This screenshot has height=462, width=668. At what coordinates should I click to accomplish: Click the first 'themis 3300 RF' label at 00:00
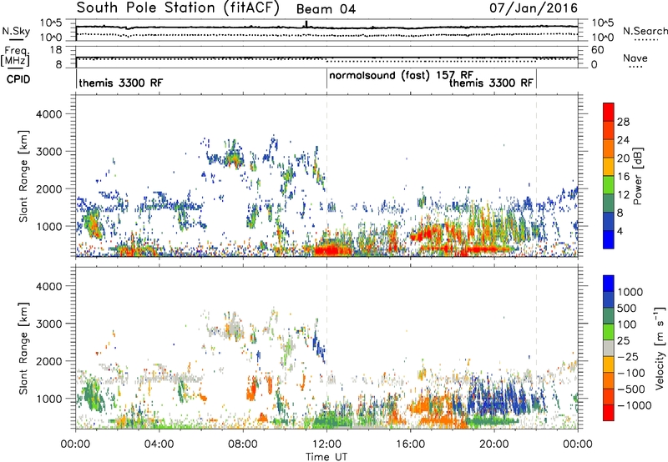pos(120,83)
